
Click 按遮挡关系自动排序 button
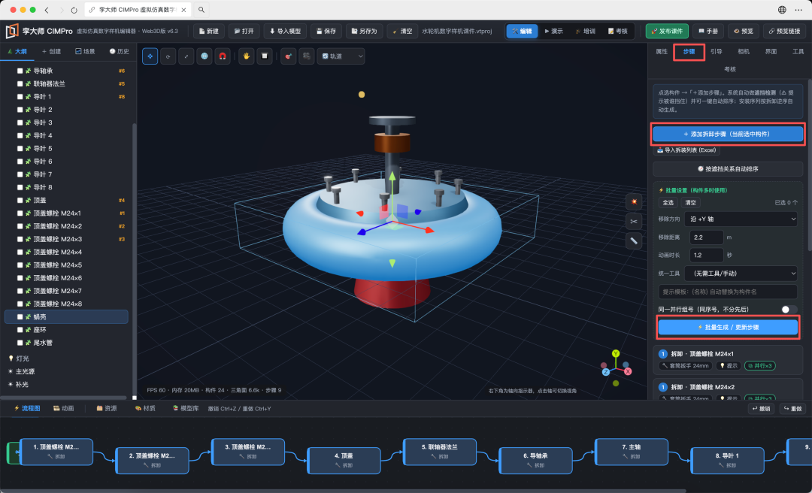(728, 169)
